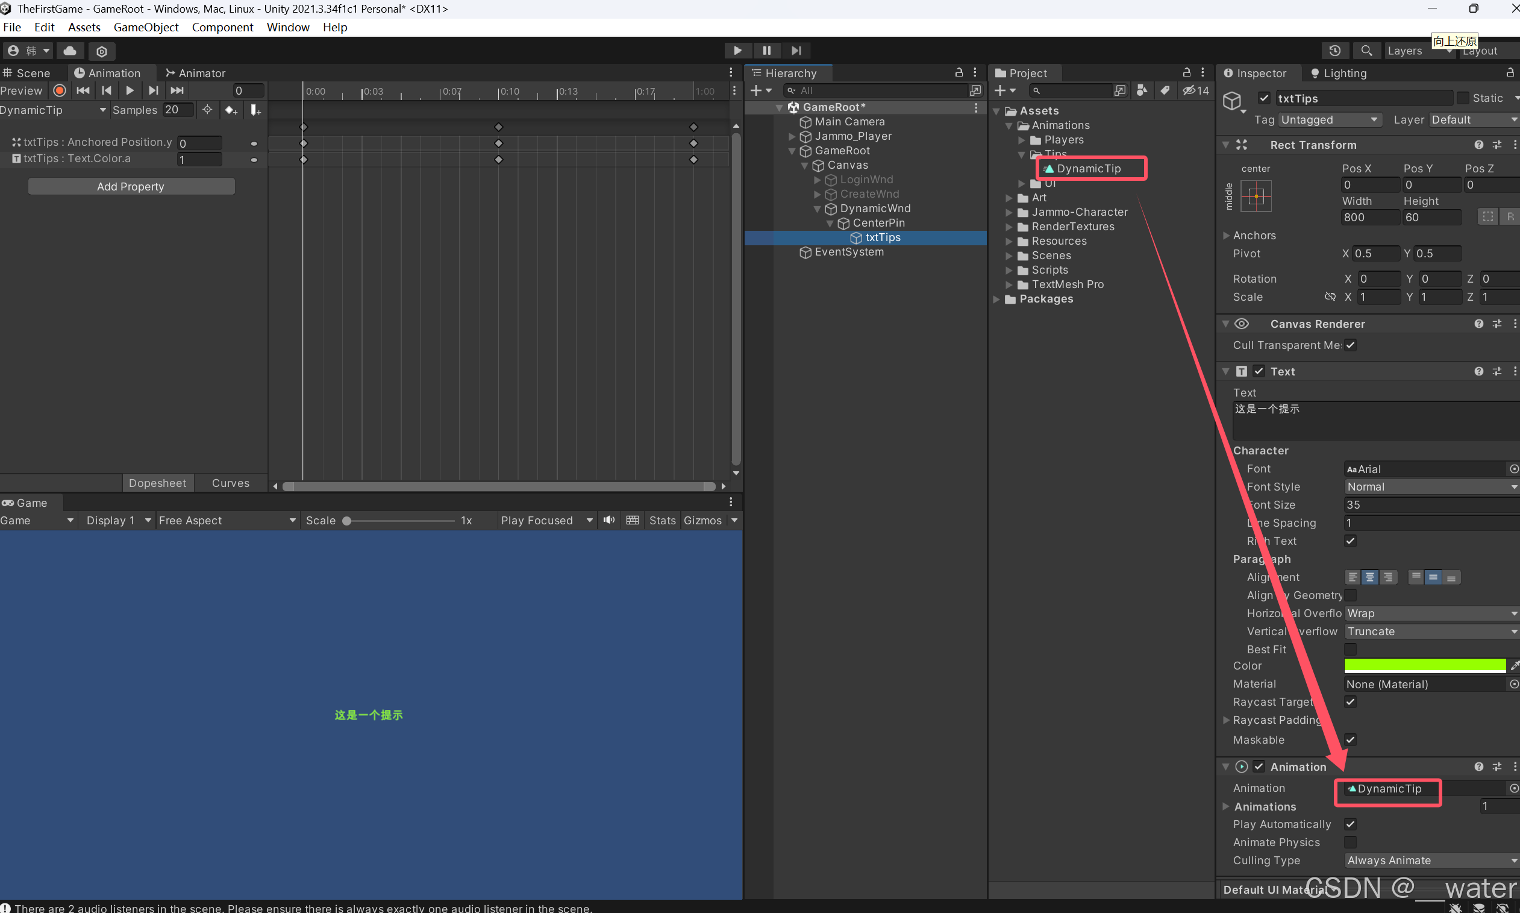Open the Component menu

[x=222, y=27]
